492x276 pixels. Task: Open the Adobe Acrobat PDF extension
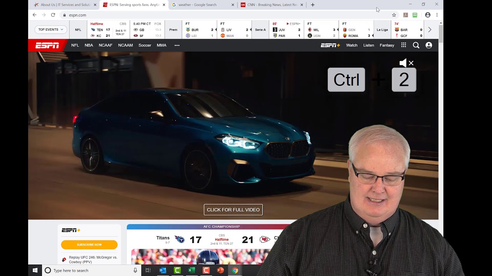pyautogui.click(x=405, y=15)
